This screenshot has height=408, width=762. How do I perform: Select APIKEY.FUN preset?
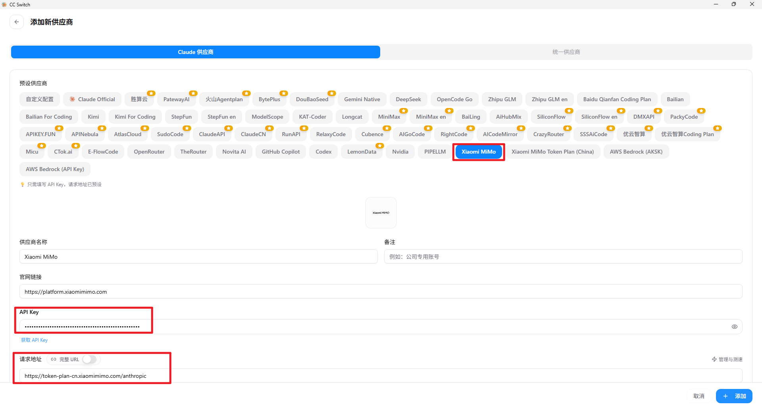pyautogui.click(x=41, y=134)
